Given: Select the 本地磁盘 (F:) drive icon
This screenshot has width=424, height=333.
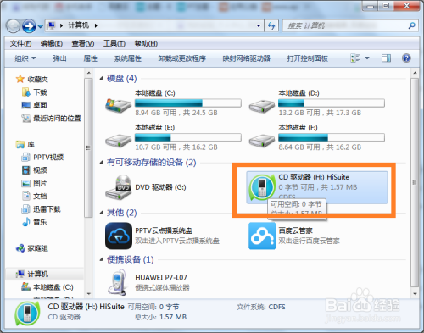Looking at the screenshot, I should [x=262, y=141].
